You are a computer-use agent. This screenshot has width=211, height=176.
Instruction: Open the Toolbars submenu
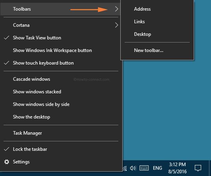coord(60,9)
